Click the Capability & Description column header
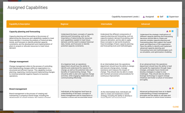Viewport: 185px width, 113px height. point(20,24)
